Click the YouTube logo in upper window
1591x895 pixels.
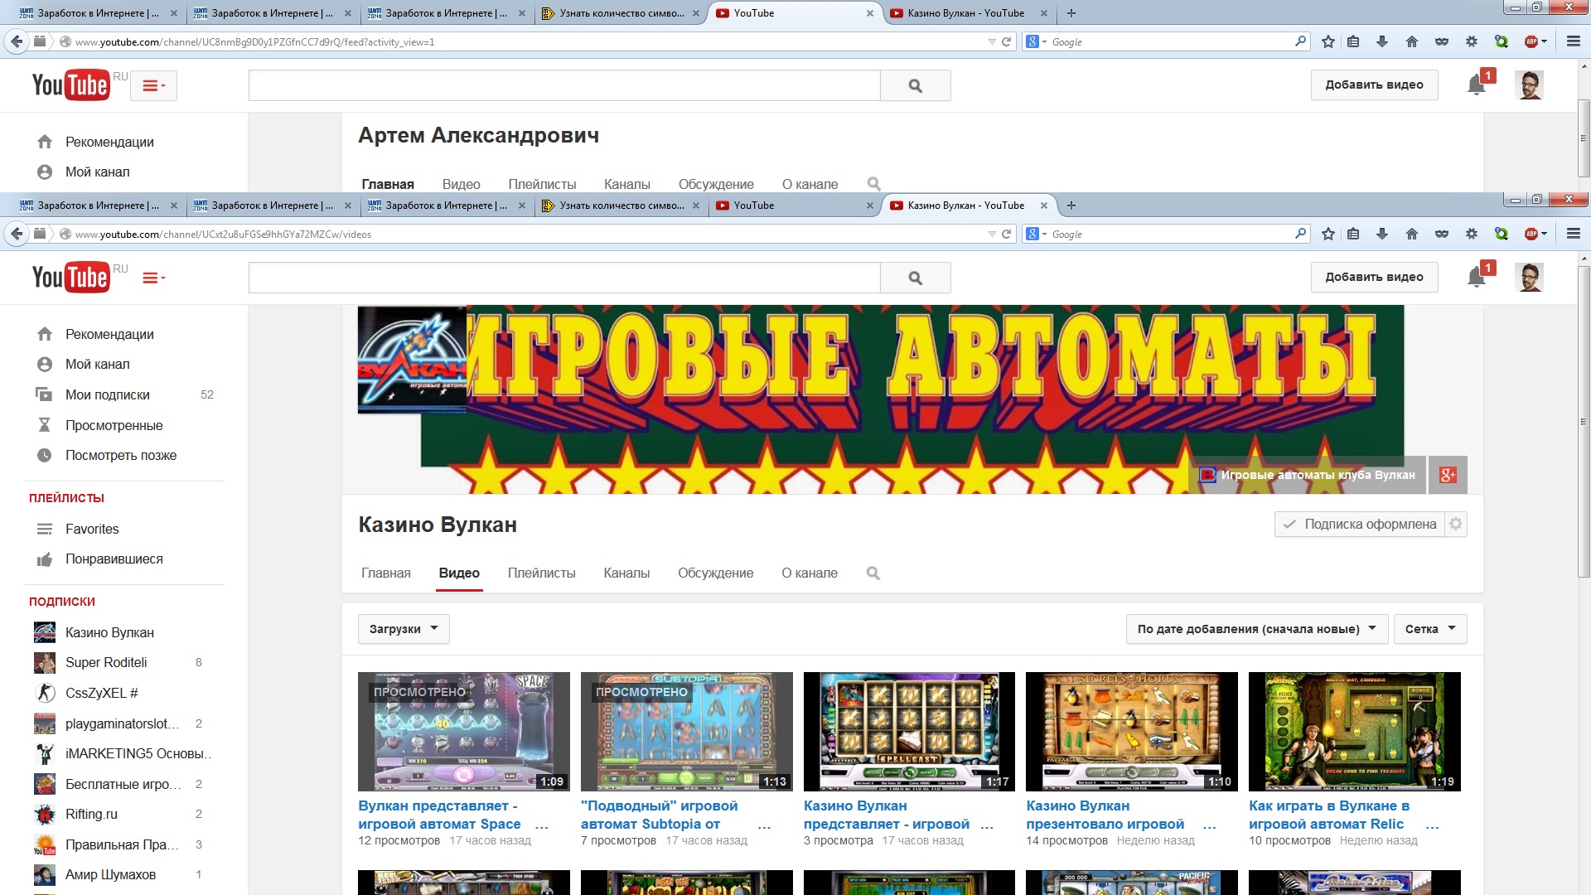pos(70,85)
